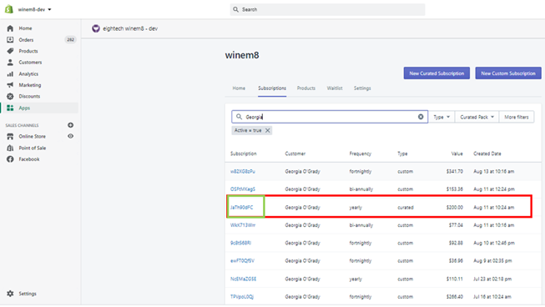The image size is (545, 307).
Task: Click the eightech winem8 app logo icon
Action: (96, 28)
